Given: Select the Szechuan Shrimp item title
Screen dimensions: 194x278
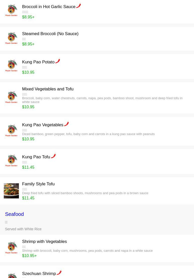Looking at the screenshot, I should click(x=39, y=274).
